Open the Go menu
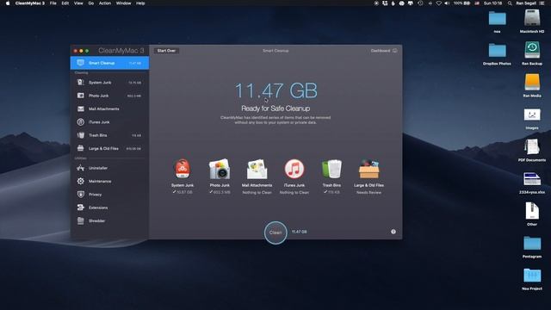Image resolution: width=551 pixels, height=310 pixels. point(91,3)
